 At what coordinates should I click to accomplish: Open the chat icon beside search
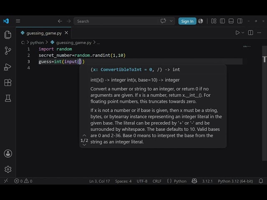(163, 21)
